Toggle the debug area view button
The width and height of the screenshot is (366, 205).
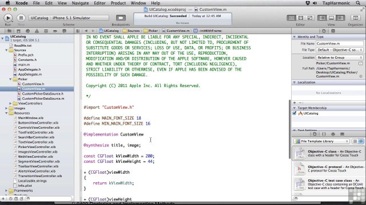[331, 18]
